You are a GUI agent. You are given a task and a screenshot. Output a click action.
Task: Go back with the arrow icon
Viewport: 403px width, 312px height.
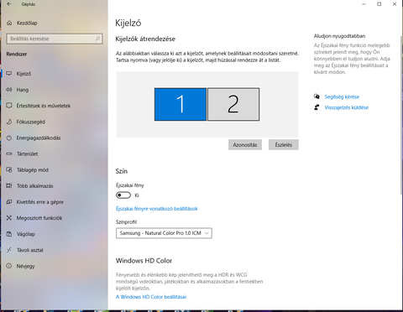(x=9, y=4)
